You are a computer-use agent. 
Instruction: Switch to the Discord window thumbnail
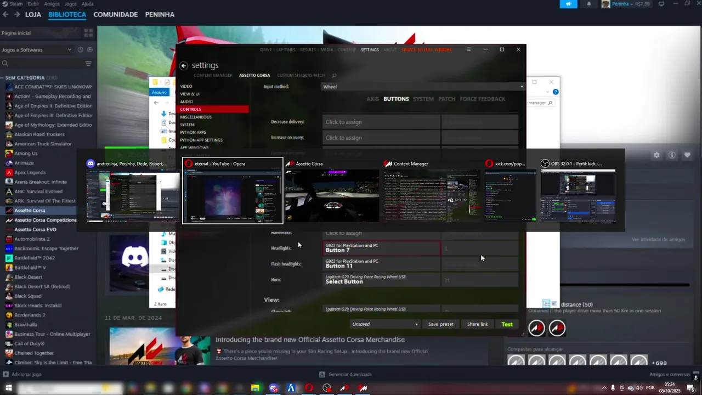coord(133,191)
